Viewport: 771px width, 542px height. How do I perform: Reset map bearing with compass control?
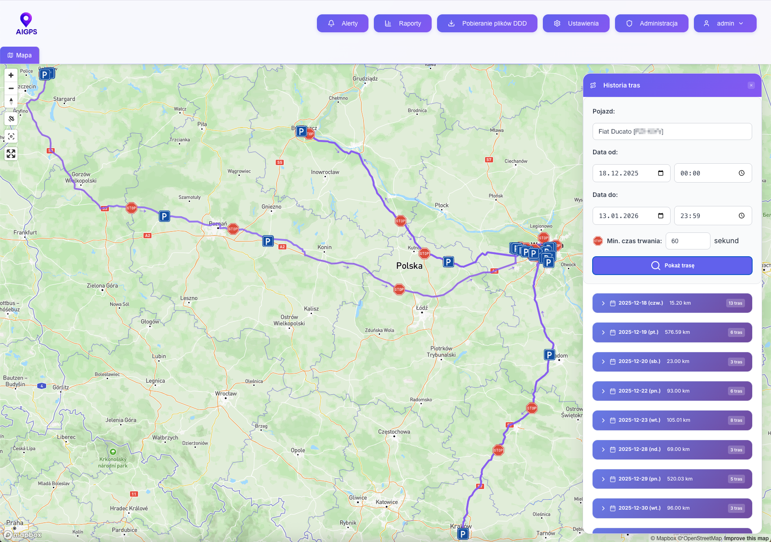[11, 101]
